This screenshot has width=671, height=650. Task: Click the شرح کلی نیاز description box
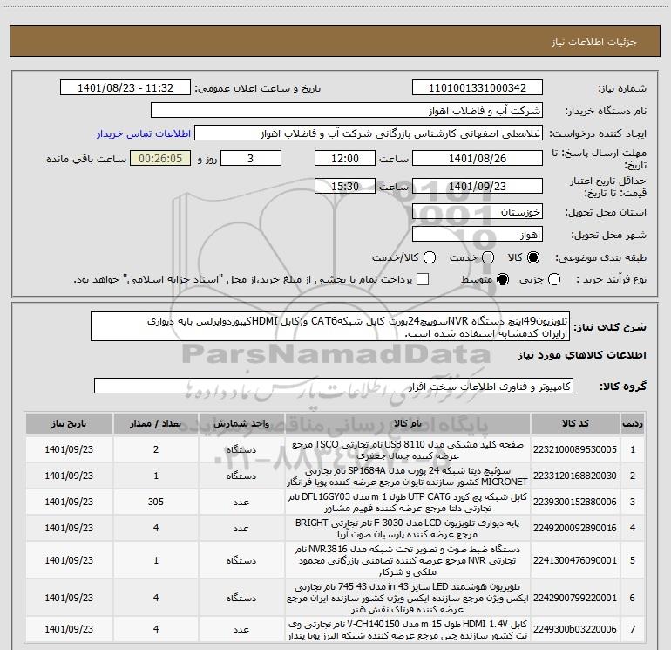[330, 326]
